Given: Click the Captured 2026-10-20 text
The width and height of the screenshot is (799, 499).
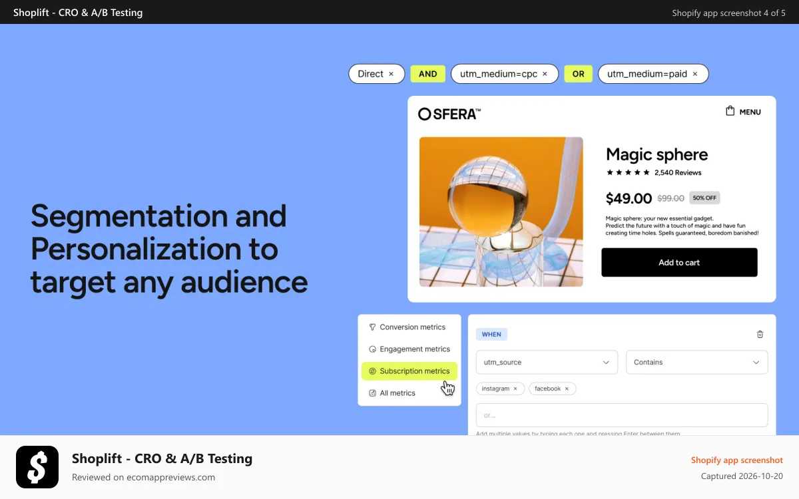Looking at the screenshot, I should point(742,476).
